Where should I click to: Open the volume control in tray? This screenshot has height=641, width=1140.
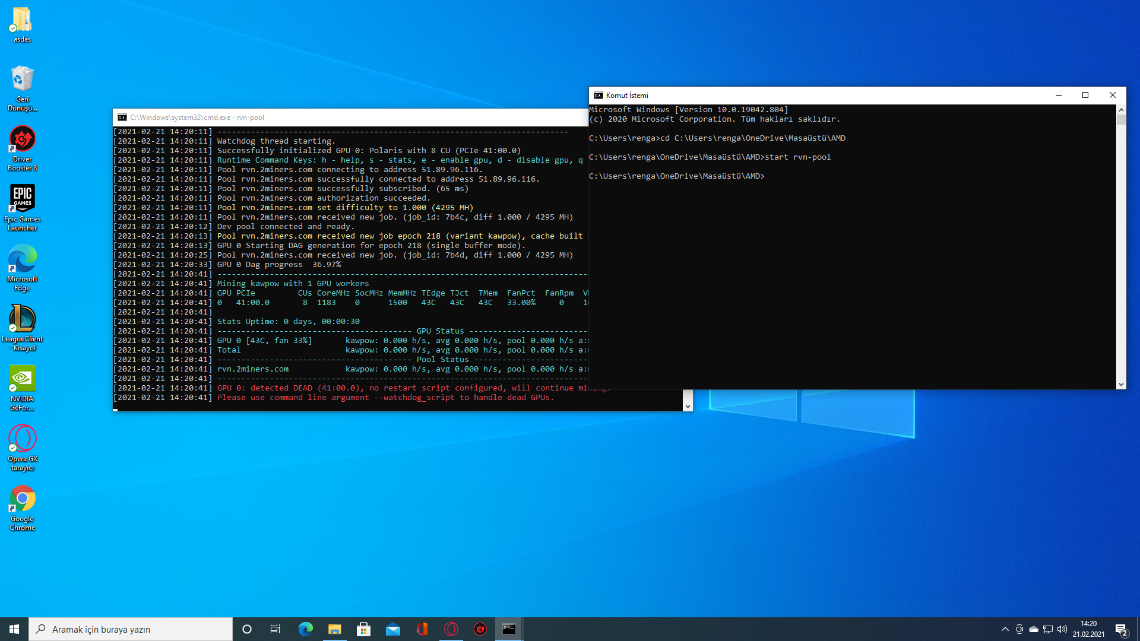point(1062,629)
